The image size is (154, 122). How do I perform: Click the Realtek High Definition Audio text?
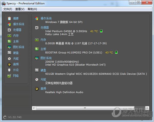pyautogui.click(x=64, y=92)
